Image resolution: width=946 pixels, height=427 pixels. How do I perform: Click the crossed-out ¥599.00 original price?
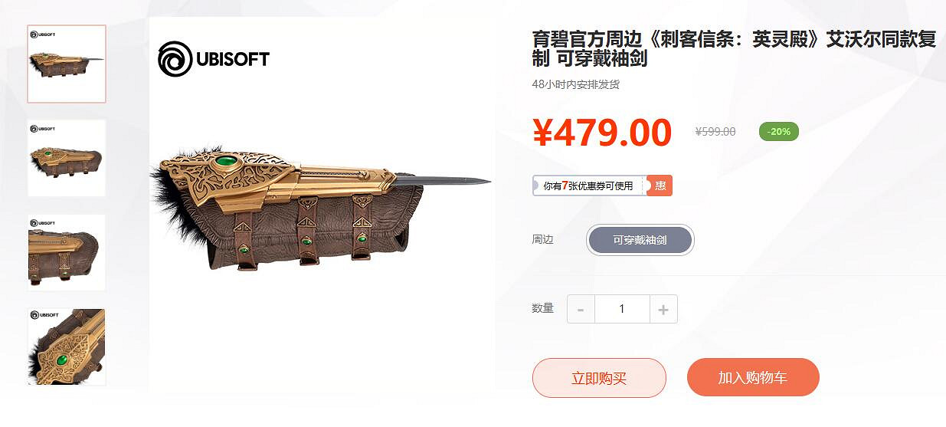[715, 132]
